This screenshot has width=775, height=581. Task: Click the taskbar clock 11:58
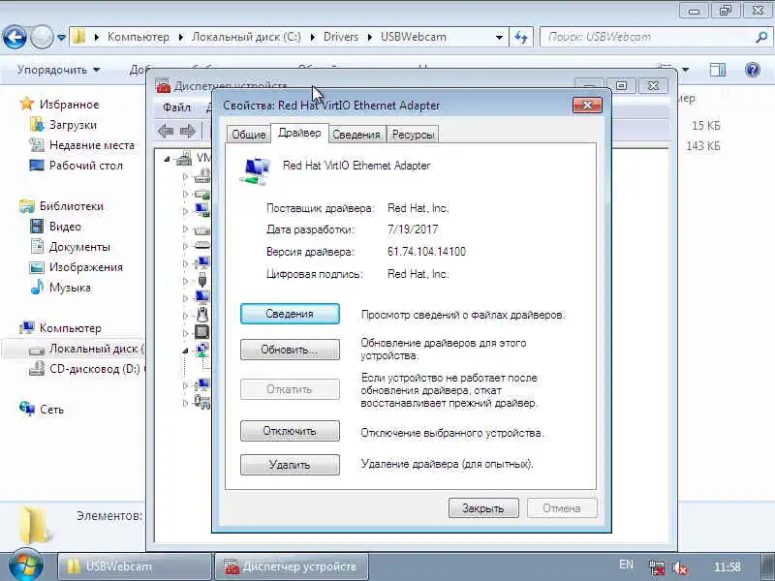[728, 566]
